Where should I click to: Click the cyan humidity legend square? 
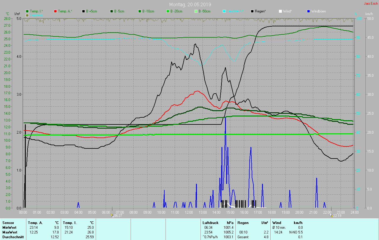(224, 11)
